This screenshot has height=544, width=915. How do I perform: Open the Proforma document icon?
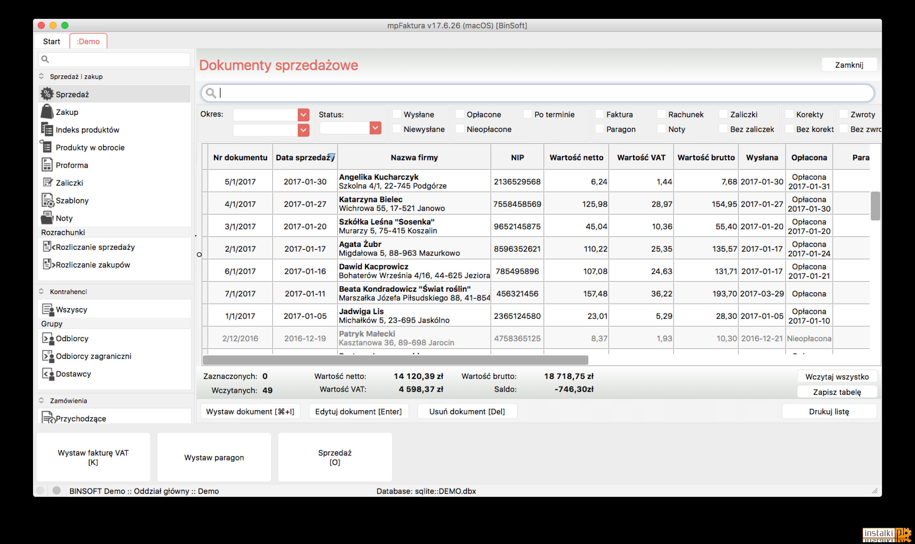tap(47, 165)
